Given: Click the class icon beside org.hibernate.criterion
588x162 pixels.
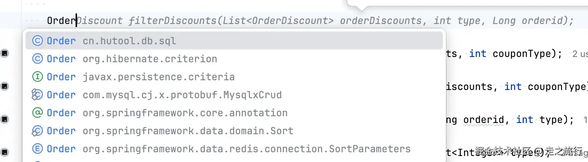Looking at the screenshot, I should [x=37, y=59].
